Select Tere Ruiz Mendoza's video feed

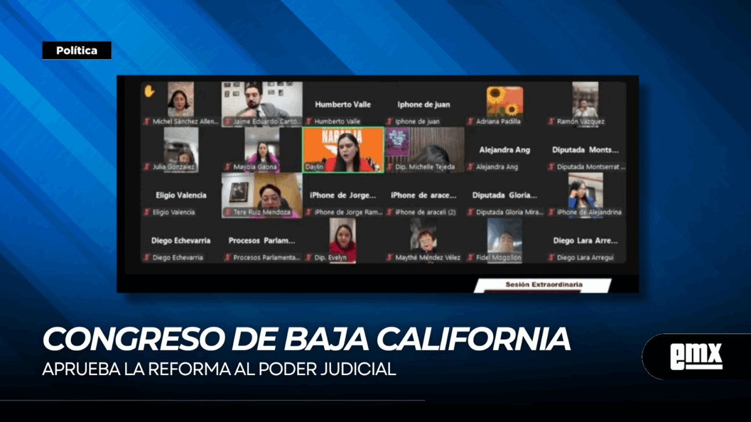pos(262,195)
